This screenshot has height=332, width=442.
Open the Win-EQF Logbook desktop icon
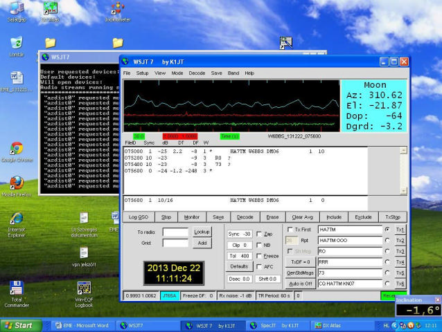(x=84, y=294)
